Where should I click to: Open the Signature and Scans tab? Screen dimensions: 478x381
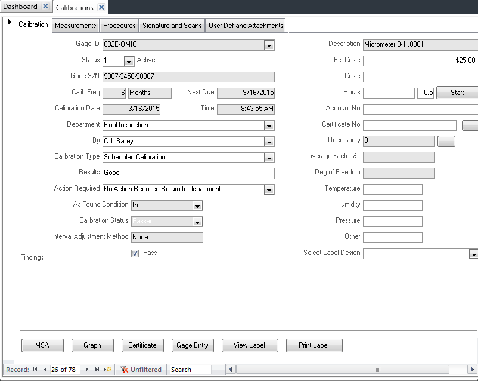(x=172, y=25)
